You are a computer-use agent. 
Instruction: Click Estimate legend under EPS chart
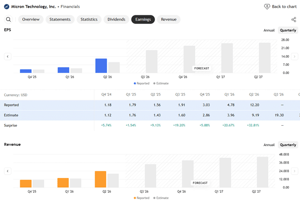pyautogui.click(x=161, y=83)
